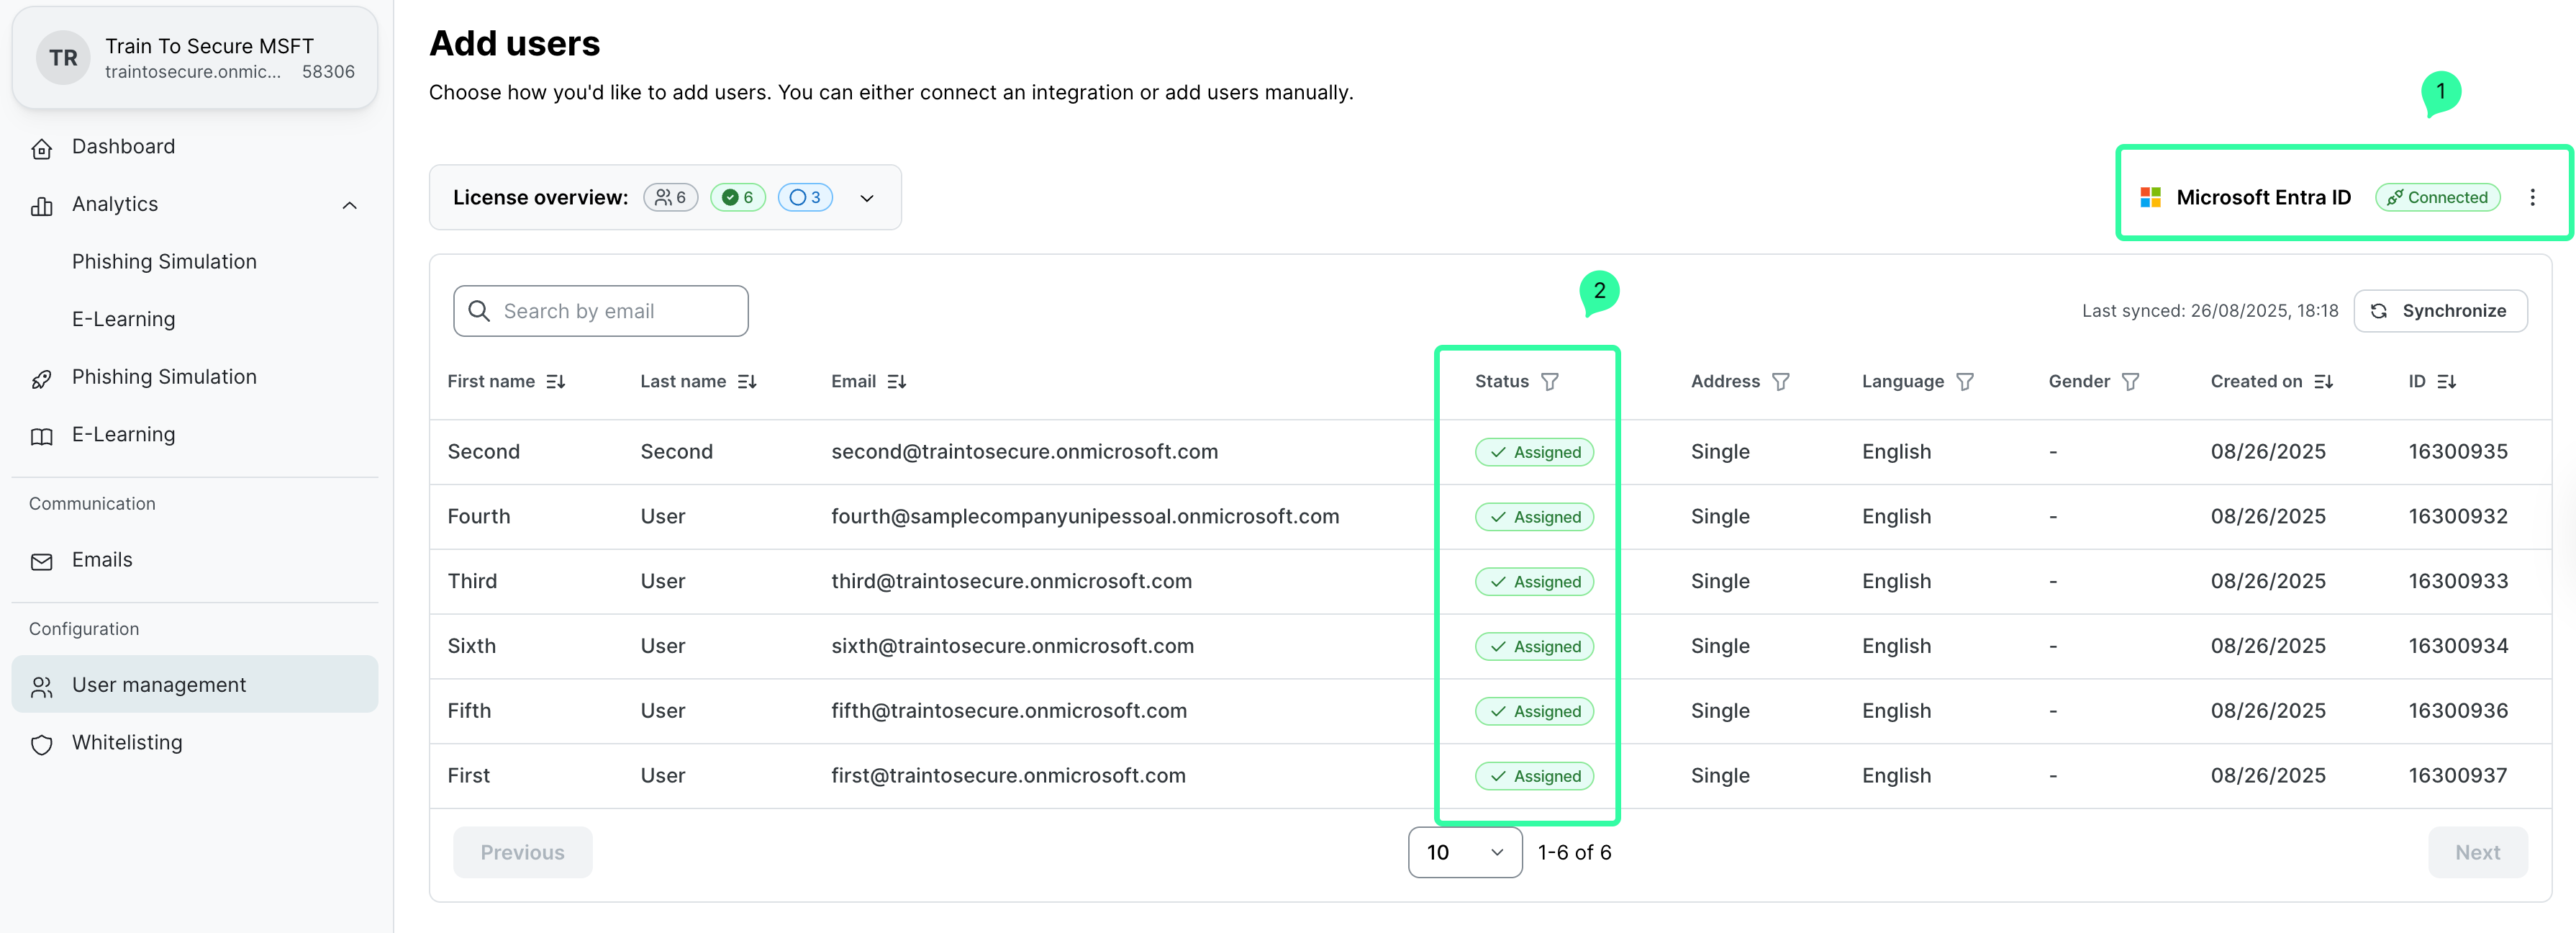
Task: Sort by Last name column icon
Action: (747, 382)
